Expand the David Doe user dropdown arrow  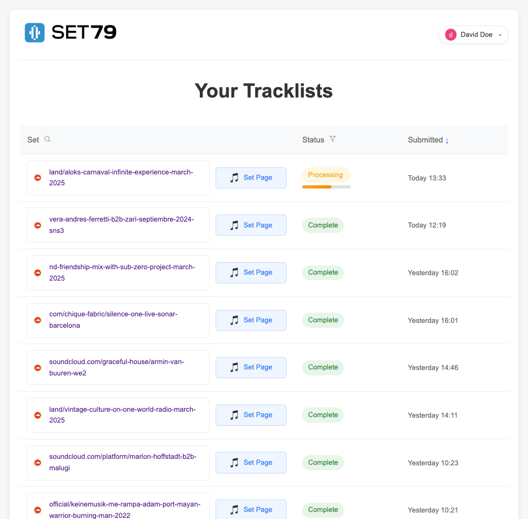[500, 35]
